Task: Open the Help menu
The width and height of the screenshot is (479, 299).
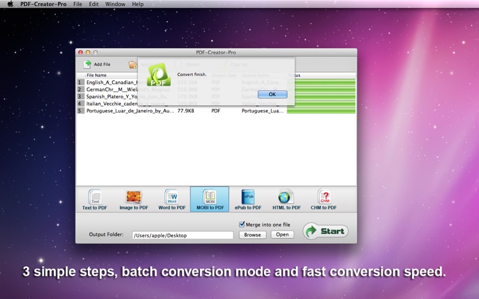Action: tap(138, 4)
